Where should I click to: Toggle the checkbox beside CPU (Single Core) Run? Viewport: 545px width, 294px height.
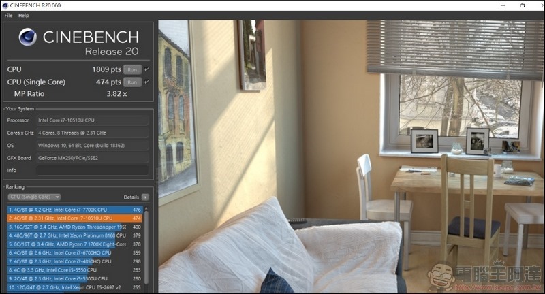click(x=147, y=82)
